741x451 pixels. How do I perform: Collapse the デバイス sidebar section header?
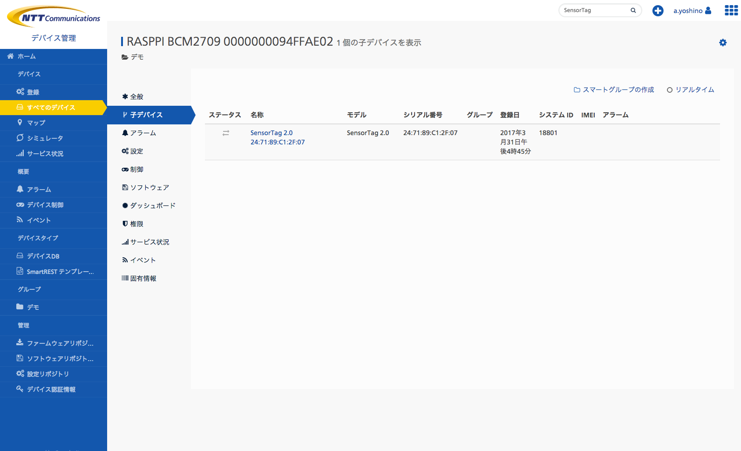pyautogui.click(x=54, y=74)
